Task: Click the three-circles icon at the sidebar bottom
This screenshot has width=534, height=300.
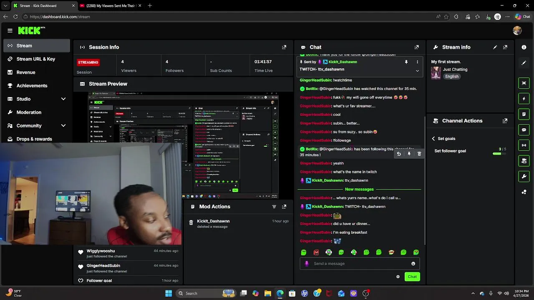Action: point(524,192)
